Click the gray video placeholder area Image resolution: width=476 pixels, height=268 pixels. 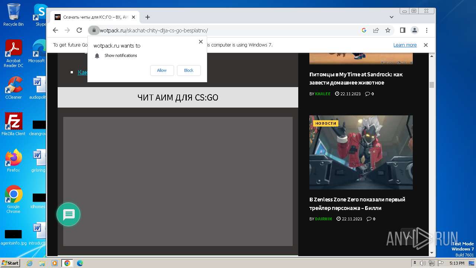[178, 181]
